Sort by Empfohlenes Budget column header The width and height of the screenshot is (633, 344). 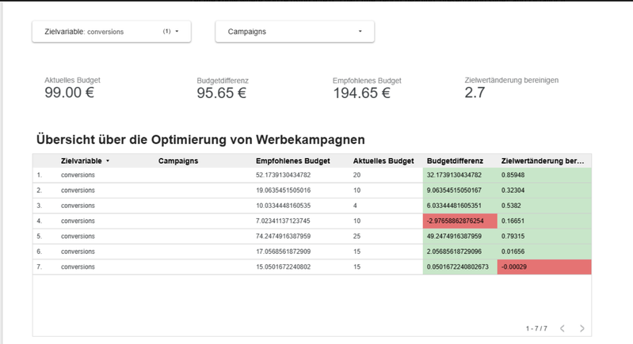(292, 161)
